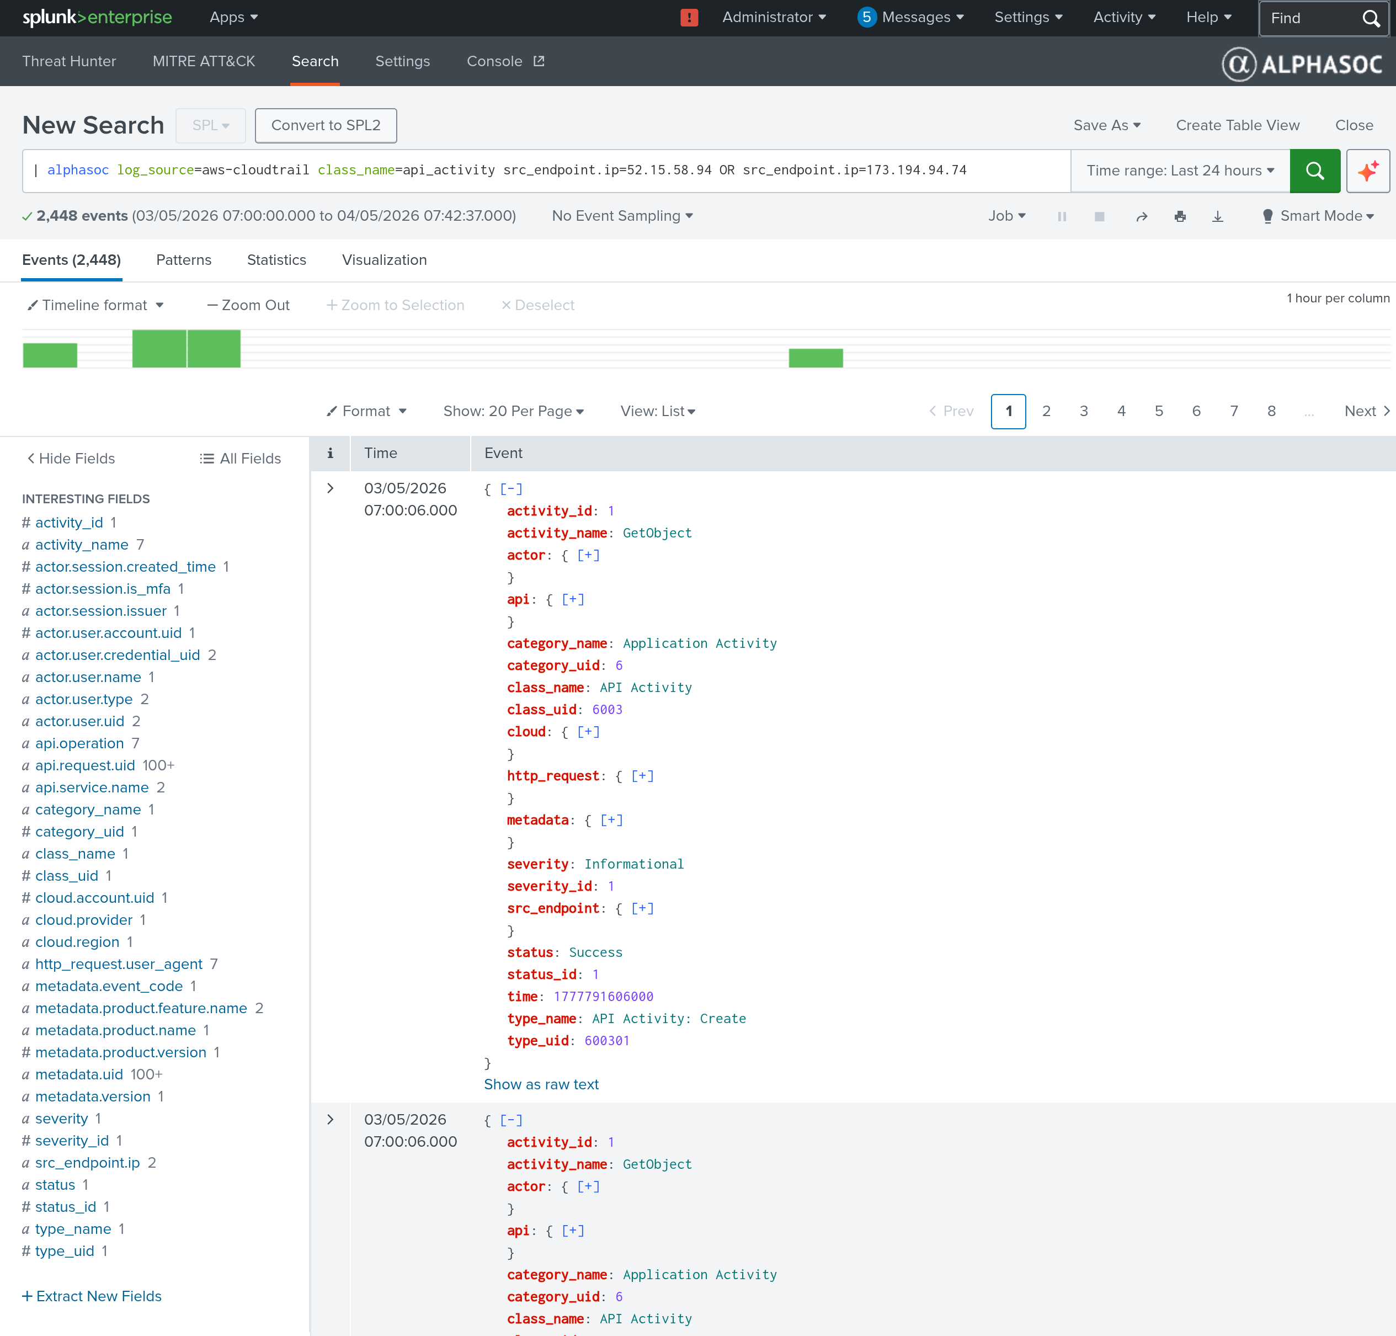Click Next page link
This screenshot has width=1396, height=1336.
[1367, 412]
